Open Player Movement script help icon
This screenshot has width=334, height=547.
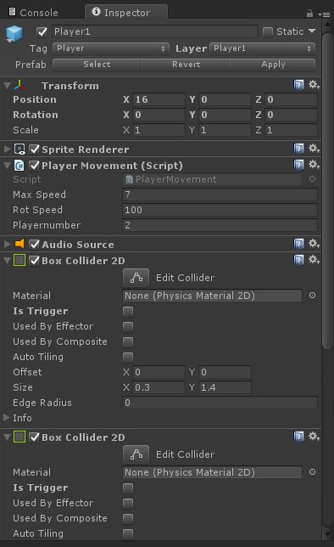(x=298, y=165)
